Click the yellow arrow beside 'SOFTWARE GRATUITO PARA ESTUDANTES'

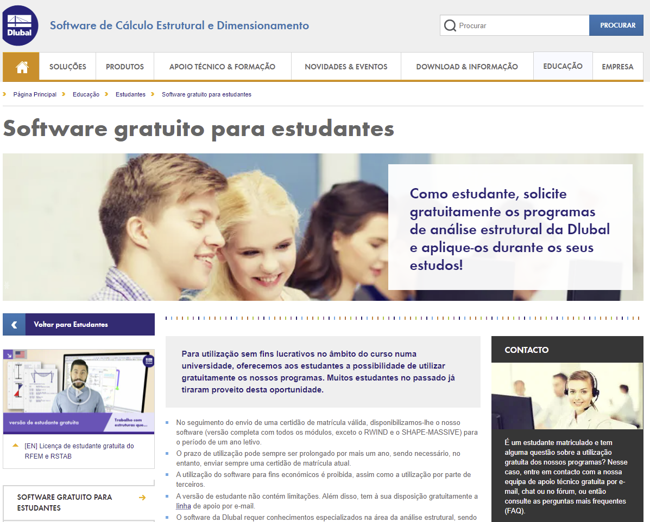[x=142, y=497]
